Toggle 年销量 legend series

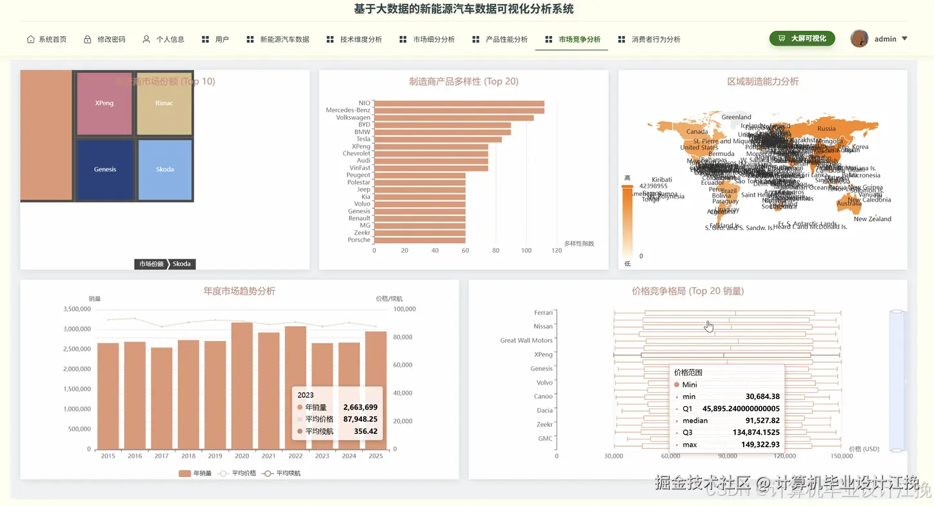tap(195, 473)
